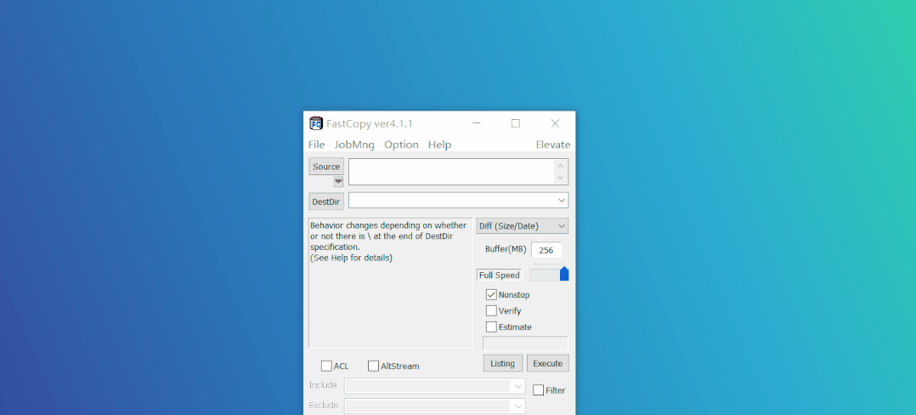Minimize the FastCopy window
The height and width of the screenshot is (415, 916).
coord(477,123)
